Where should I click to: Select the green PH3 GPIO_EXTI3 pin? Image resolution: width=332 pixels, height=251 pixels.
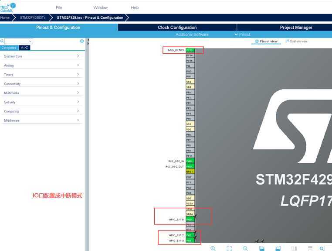pyautogui.click(x=190, y=241)
